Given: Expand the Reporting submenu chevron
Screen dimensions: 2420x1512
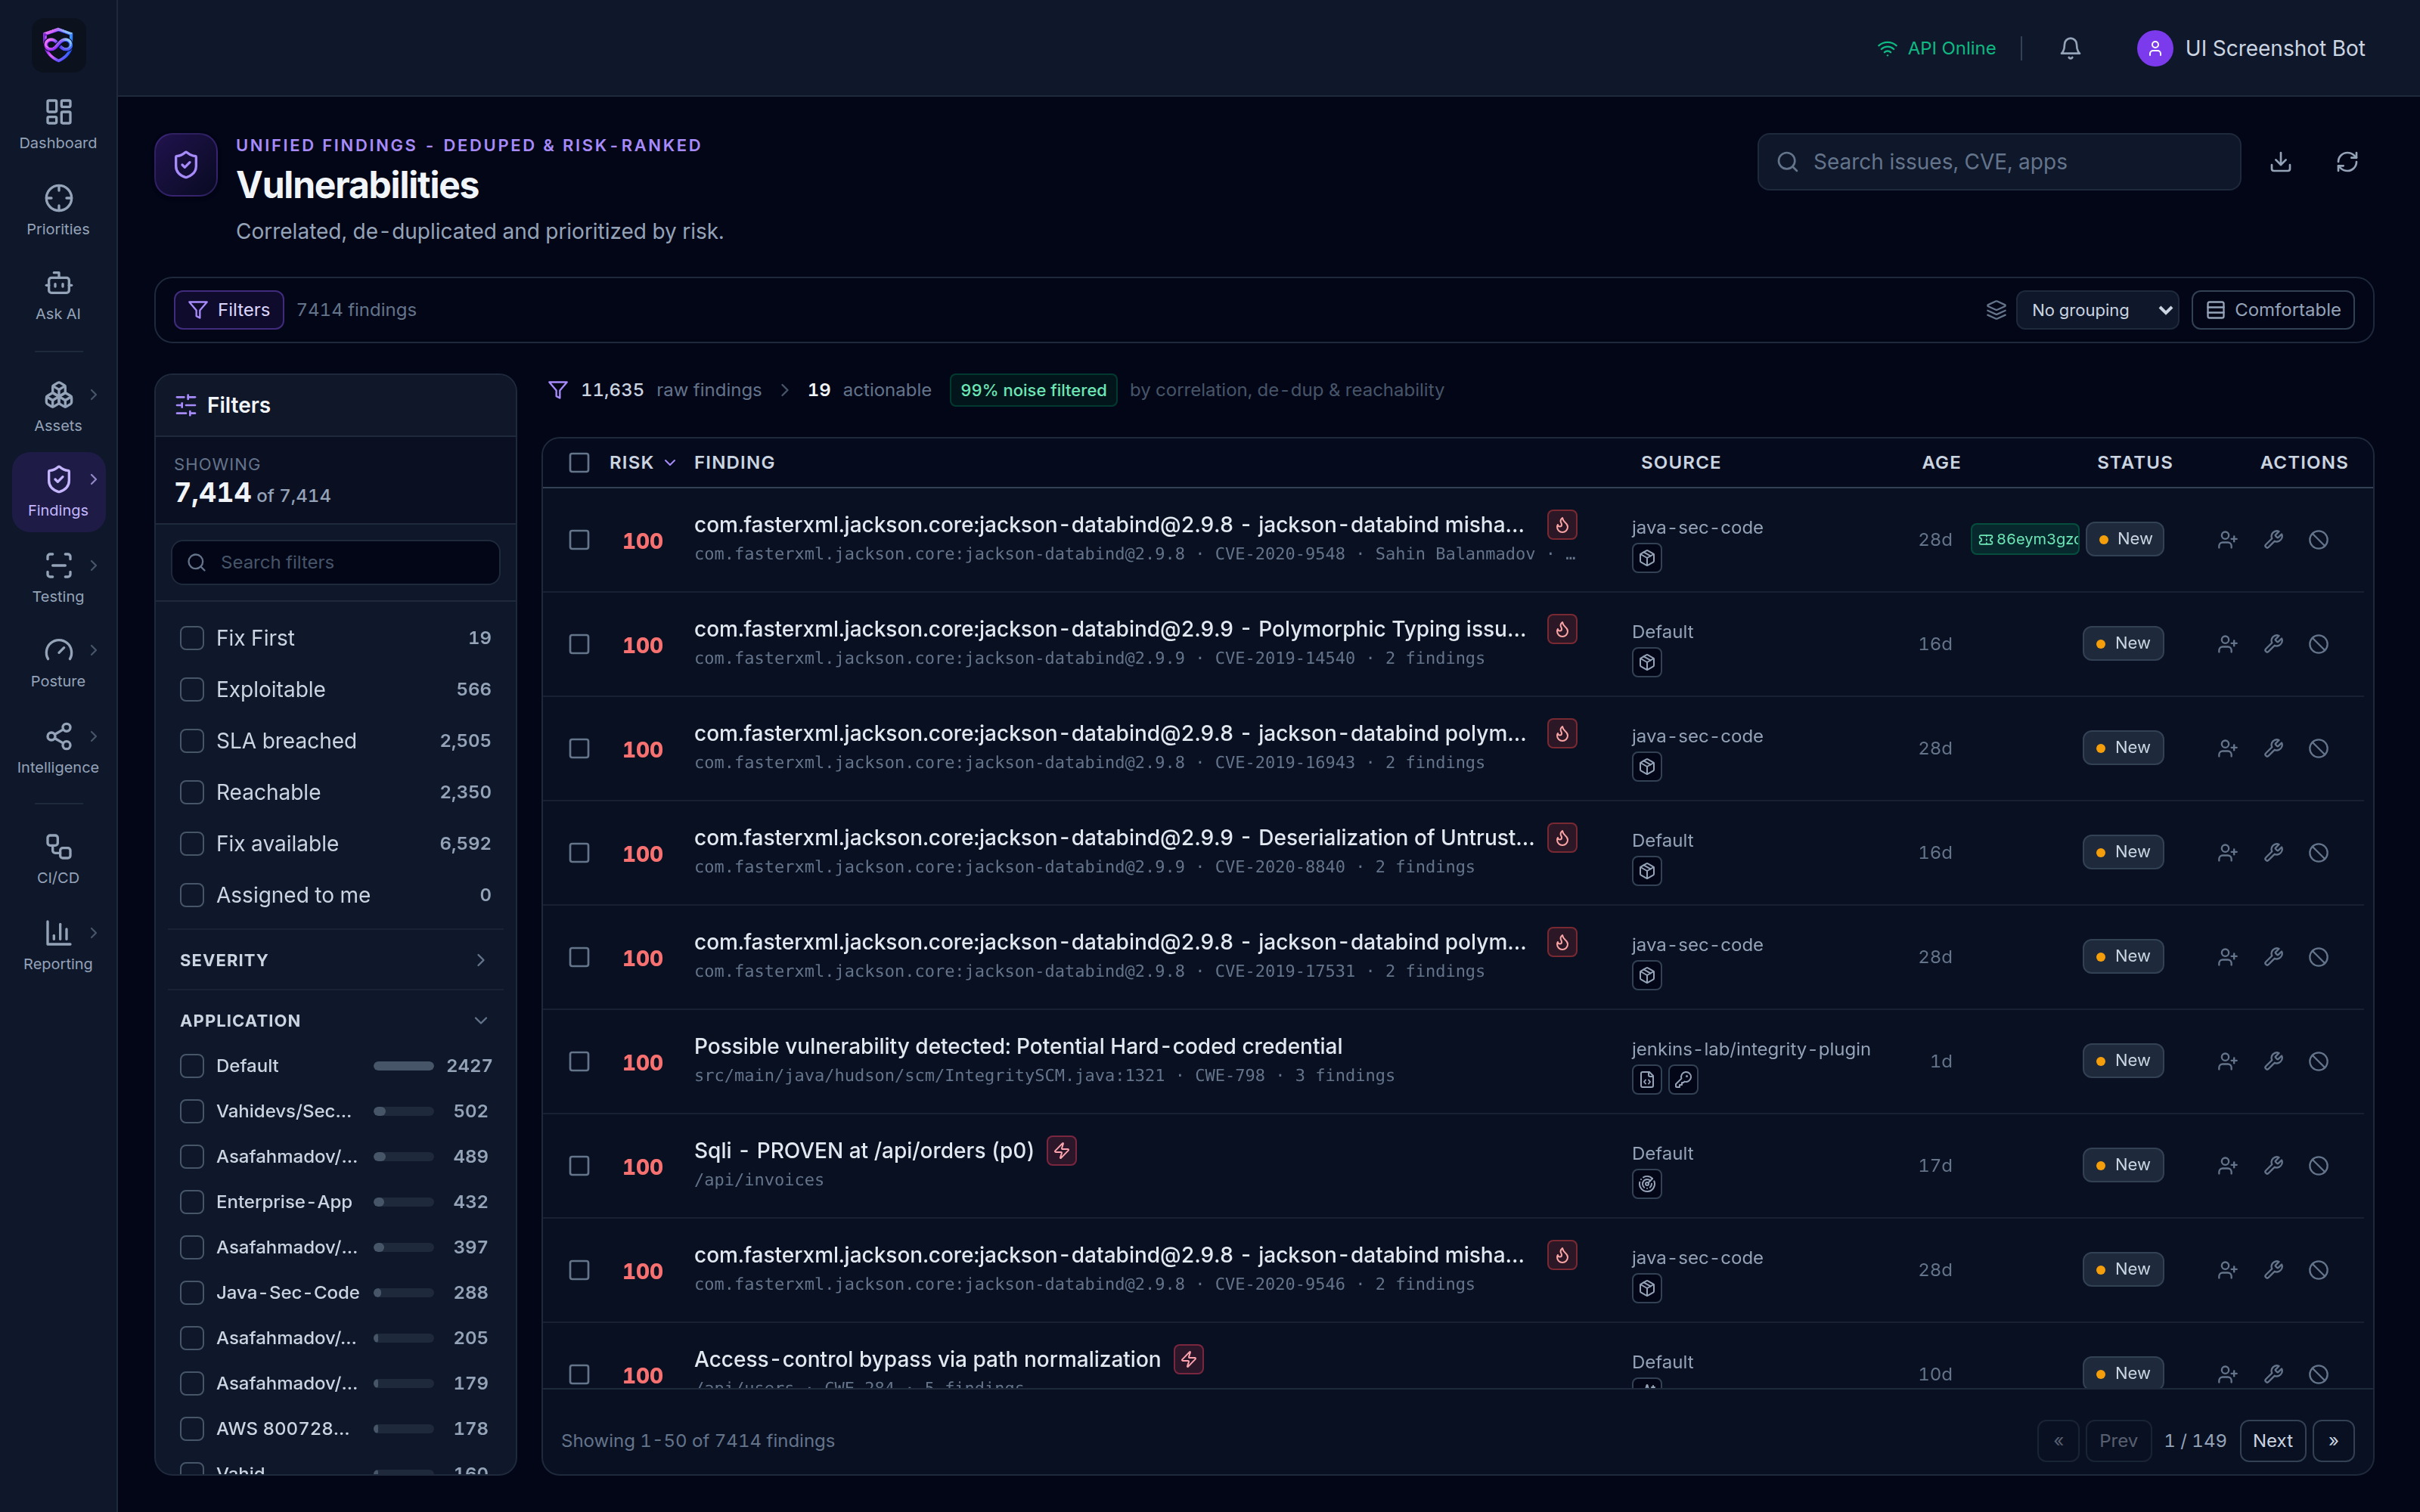Looking at the screenshot, I should [x=94, y=933].
